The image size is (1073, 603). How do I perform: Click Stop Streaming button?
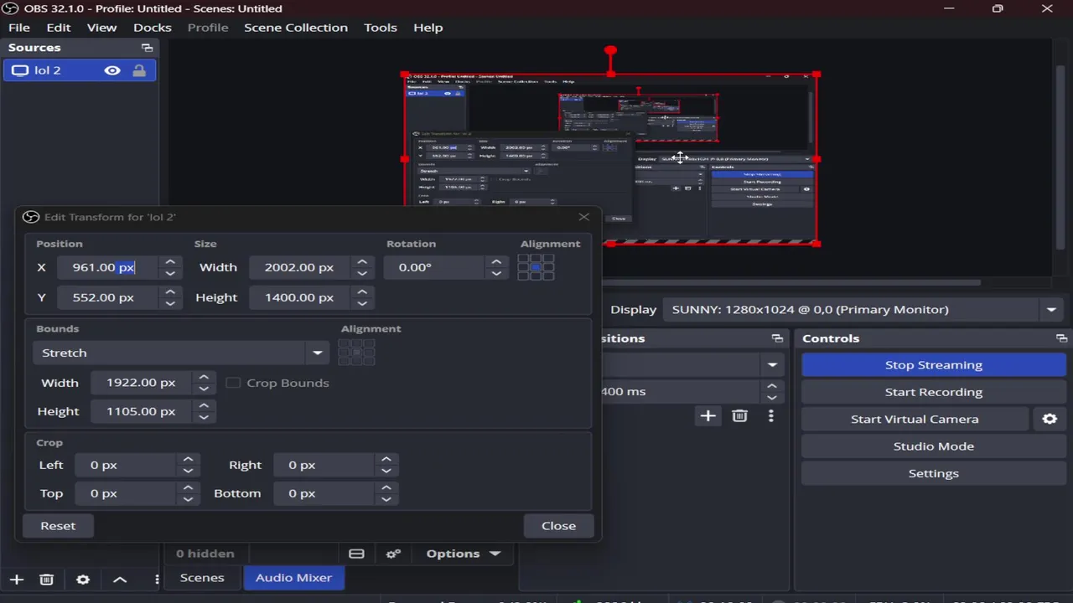(933, 365)
